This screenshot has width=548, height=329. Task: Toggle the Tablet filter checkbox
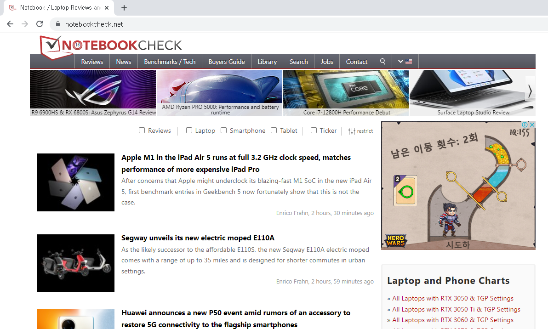coord(274,130)
